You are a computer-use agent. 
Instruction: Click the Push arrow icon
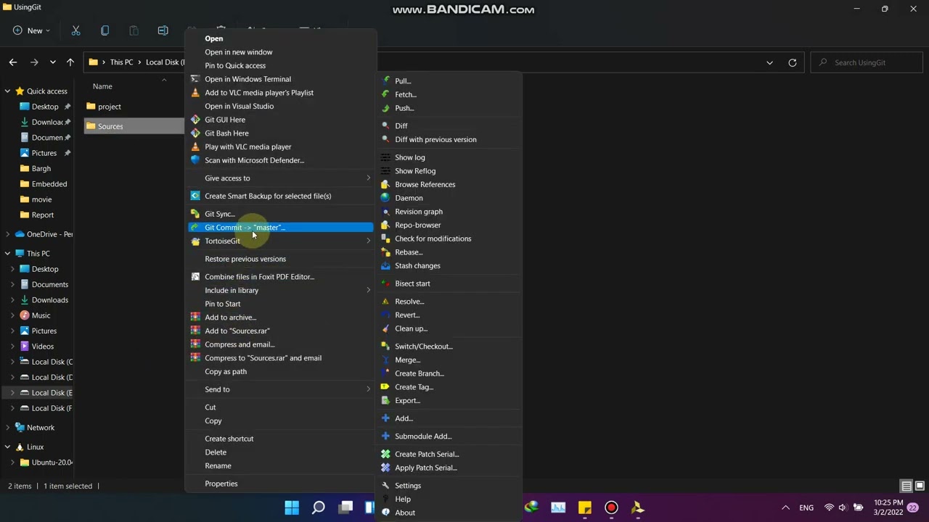pyautogui.click(x=386, y=108)
